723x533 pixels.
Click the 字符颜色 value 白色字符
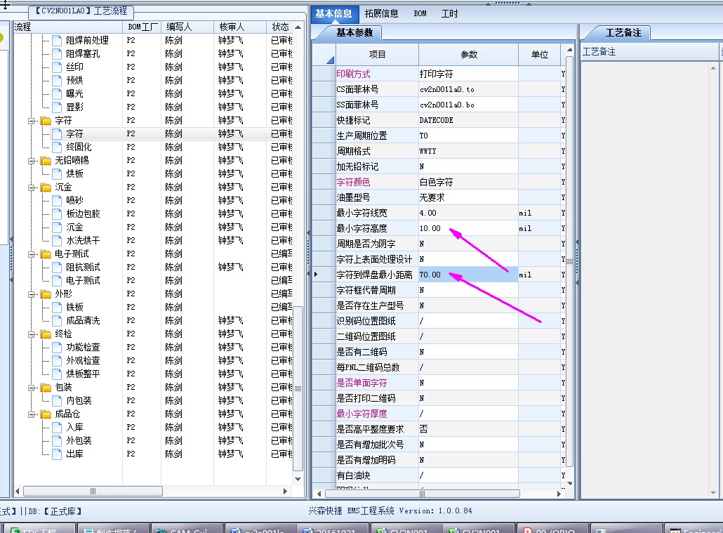(468, 182)
